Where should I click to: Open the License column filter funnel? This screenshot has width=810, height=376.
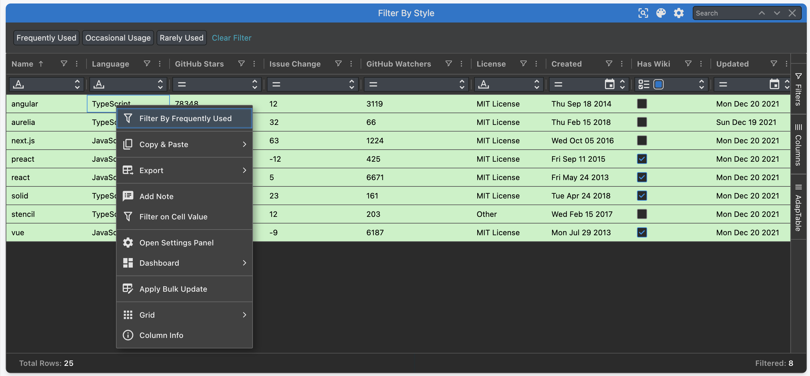click(x=524, y=64)
